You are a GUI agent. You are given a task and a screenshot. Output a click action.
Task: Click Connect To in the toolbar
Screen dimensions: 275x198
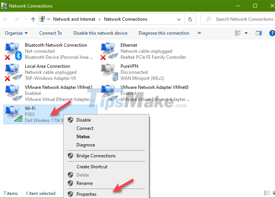click(50, 33)
